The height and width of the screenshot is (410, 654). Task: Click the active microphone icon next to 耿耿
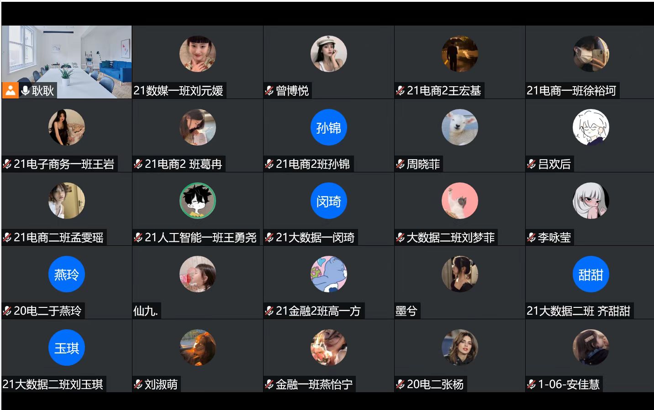point(25,91)
